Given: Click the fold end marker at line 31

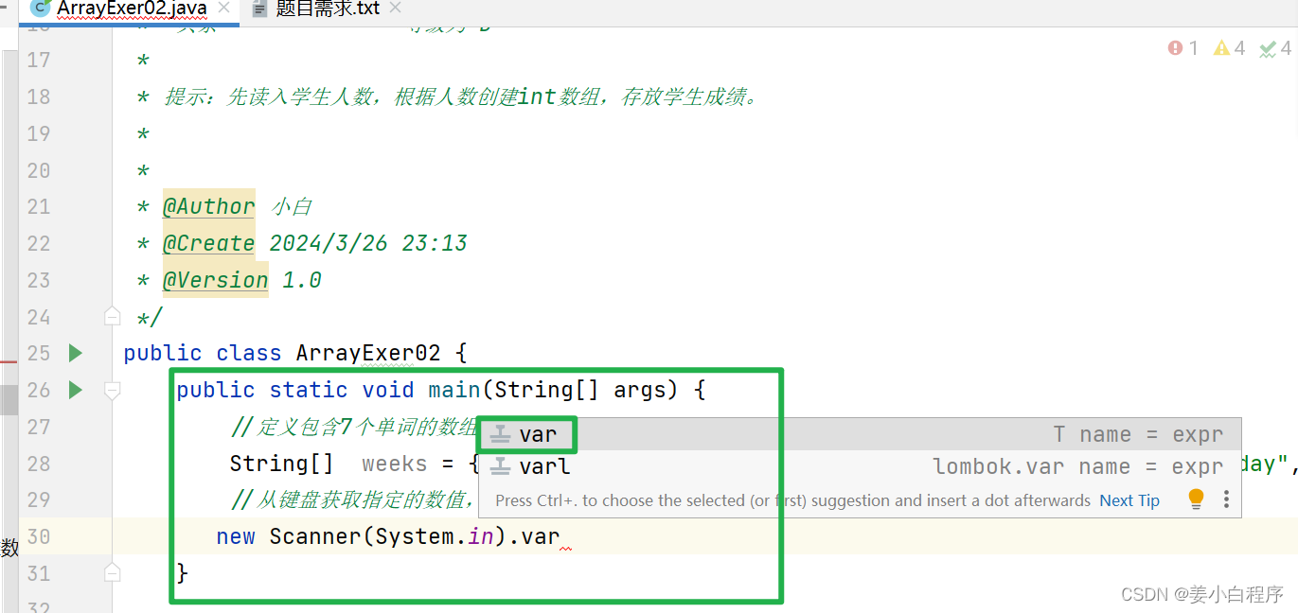Looking at the screenshot, I should coord(113,572).
